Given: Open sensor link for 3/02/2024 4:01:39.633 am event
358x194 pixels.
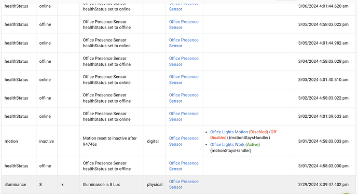Looking at the screenshot, I should pyautogui.click(x=184, y=116).
